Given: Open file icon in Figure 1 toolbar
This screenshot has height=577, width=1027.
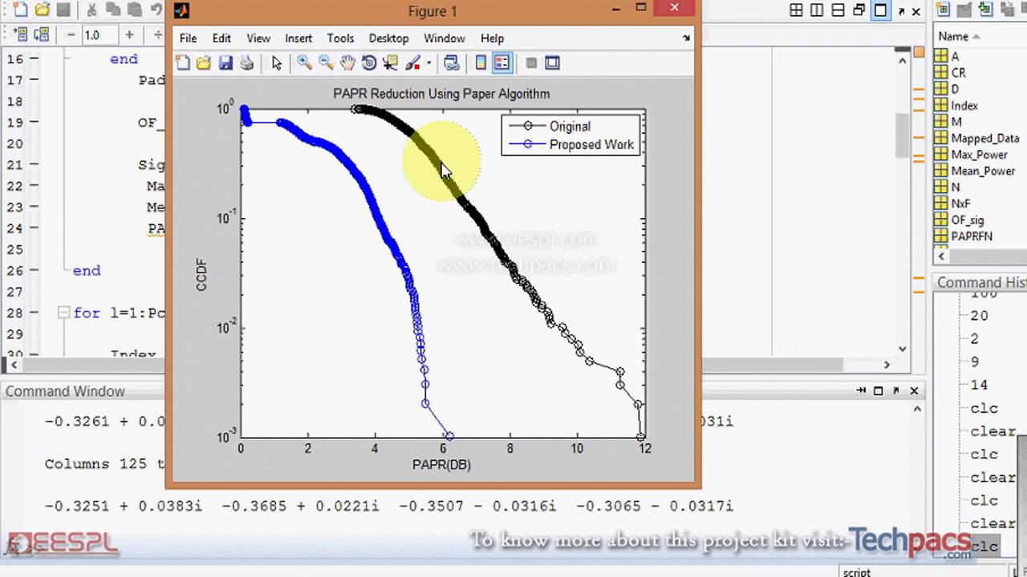Looking at the screenshot, I should [x=204, y=63].
